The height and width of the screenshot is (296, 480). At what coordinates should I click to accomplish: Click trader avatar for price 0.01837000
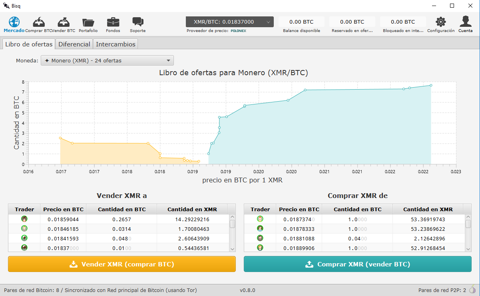point(24,248)
